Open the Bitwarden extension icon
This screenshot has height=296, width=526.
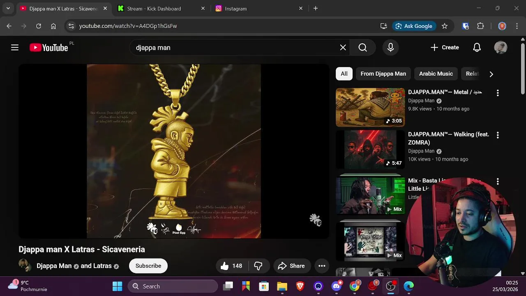click(x=466, y=26)
